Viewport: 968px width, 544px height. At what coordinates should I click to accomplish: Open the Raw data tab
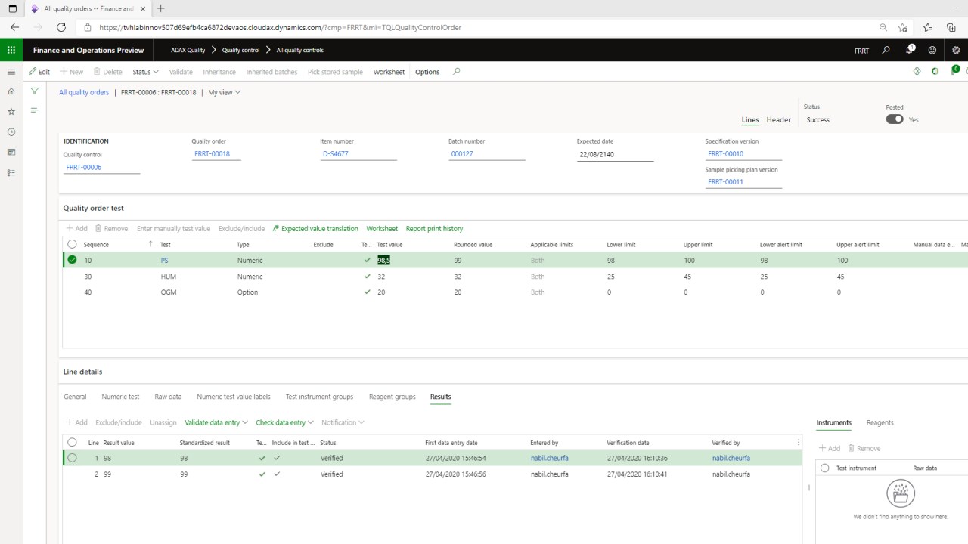click(168, 397)
